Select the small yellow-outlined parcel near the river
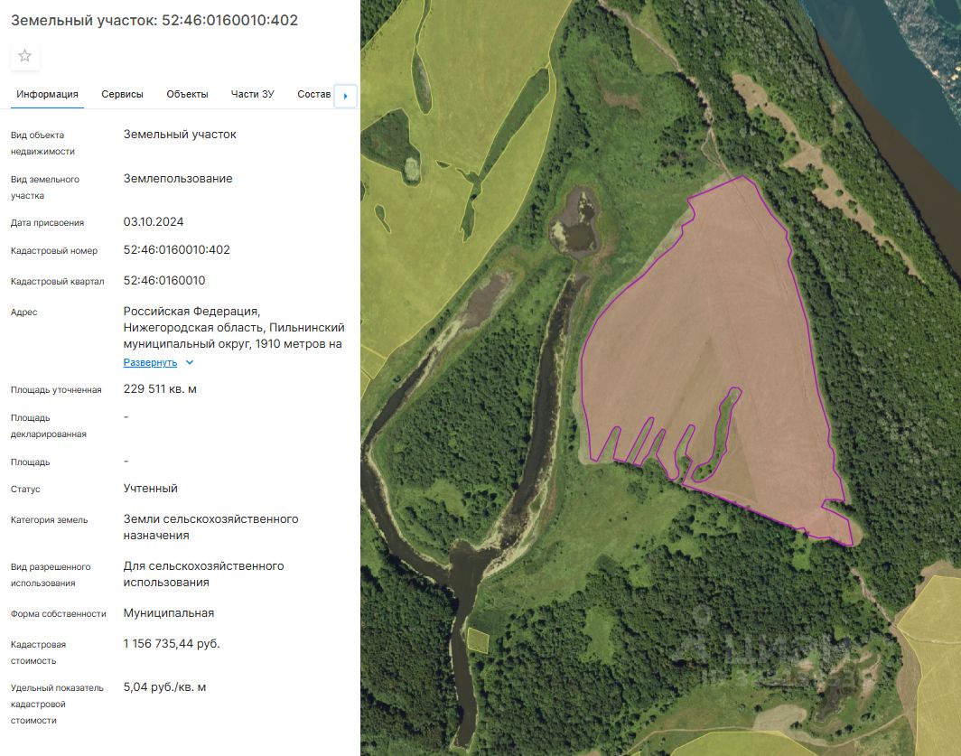The height and width of the screenshot is (756, 961). pos(478,640)
